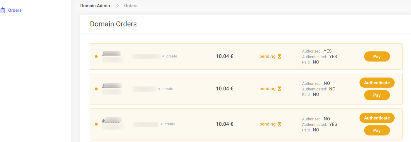
Task: Select the Orders breadcrumb item
Action: click(131, 6)
